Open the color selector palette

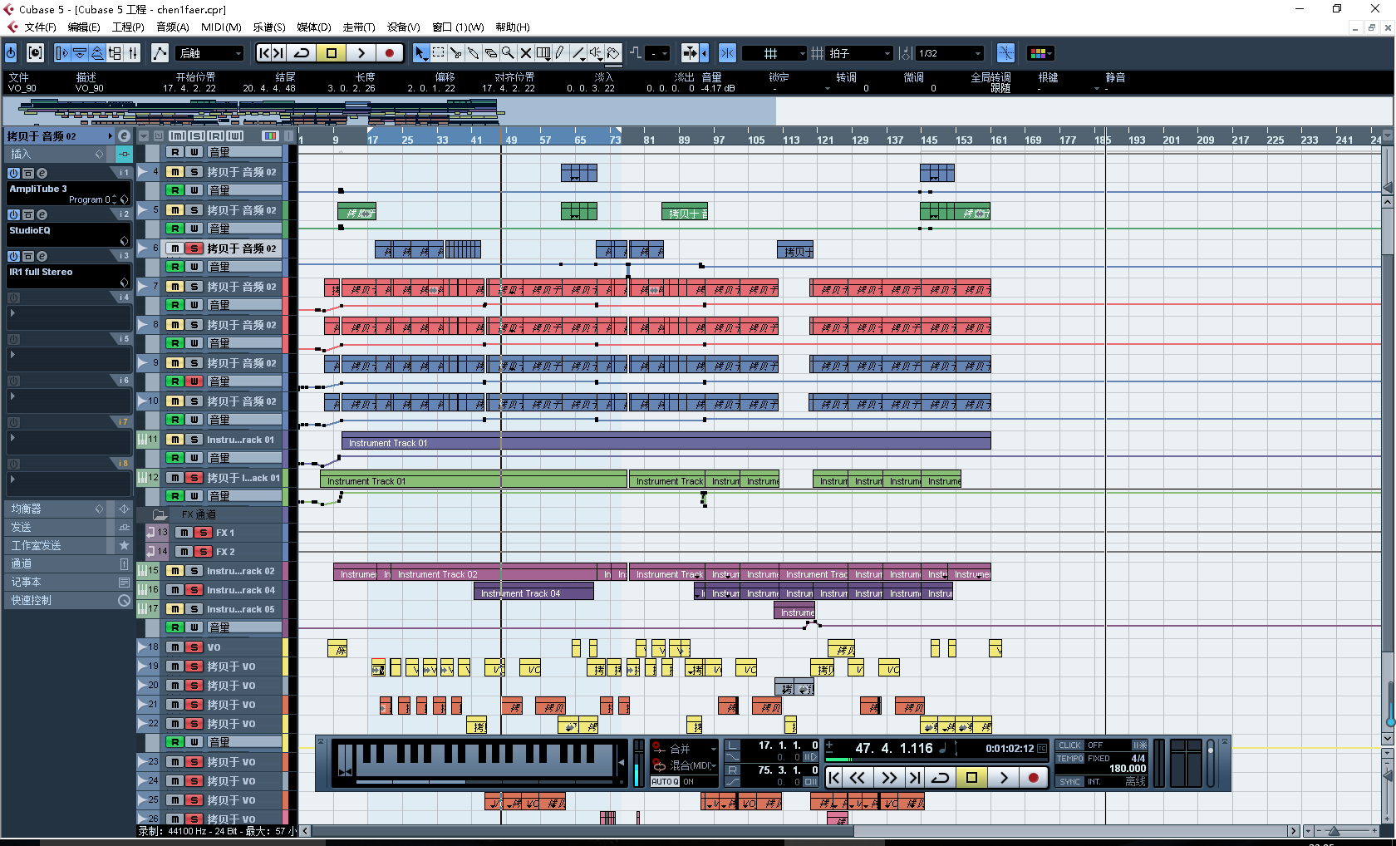pyautogui.click(x=1040, y=53)
